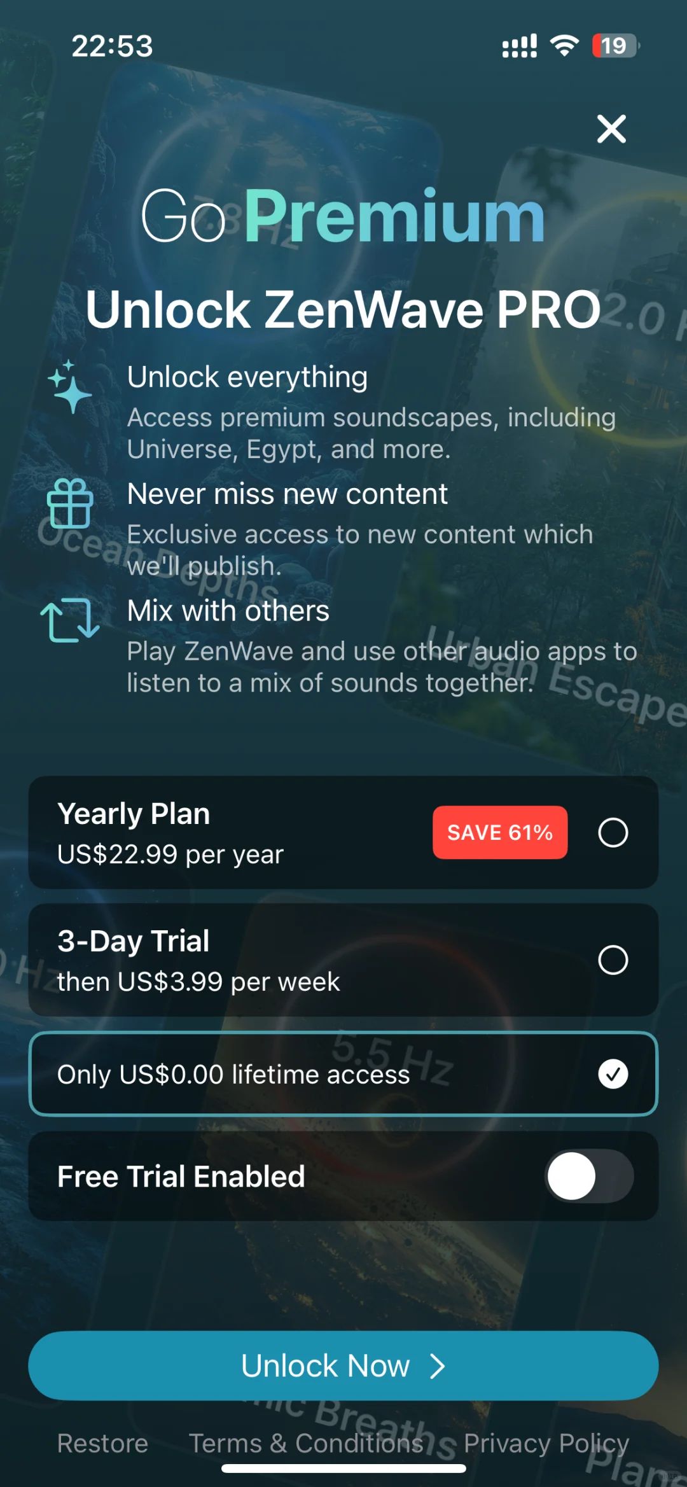Select the Yearly Plan radio button

(x=613, y=832)
